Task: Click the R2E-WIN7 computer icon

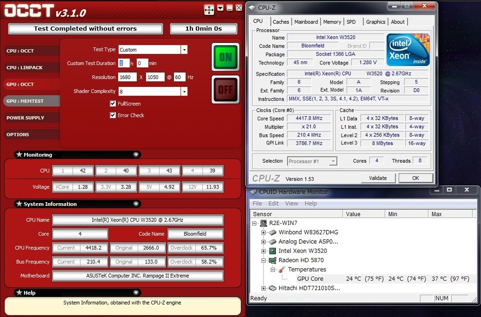Action: [x=263, y=223]
